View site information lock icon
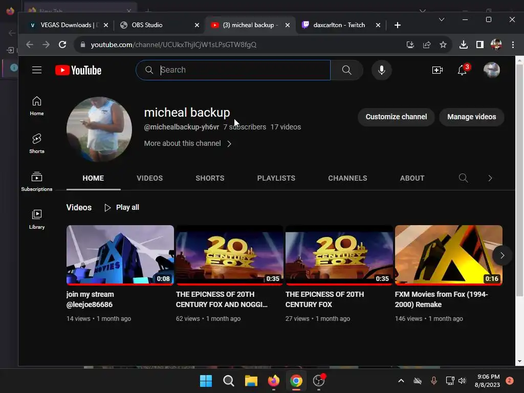Screen dimensions: 524x393 [x=83, y=45]
